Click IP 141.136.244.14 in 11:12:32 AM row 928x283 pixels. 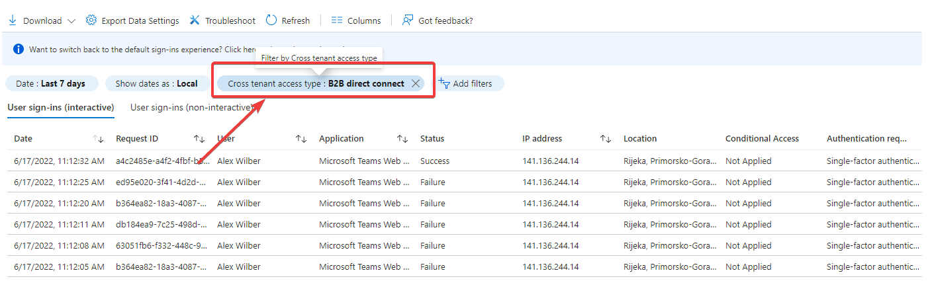click(x=551, y=161)
